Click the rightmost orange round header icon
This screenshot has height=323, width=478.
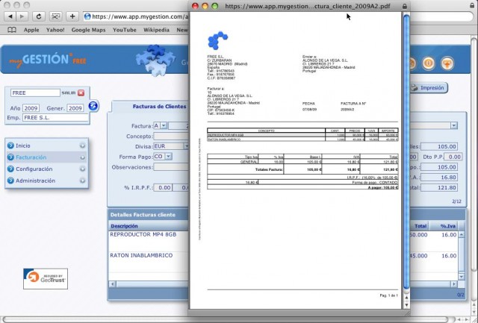(447, 63)
